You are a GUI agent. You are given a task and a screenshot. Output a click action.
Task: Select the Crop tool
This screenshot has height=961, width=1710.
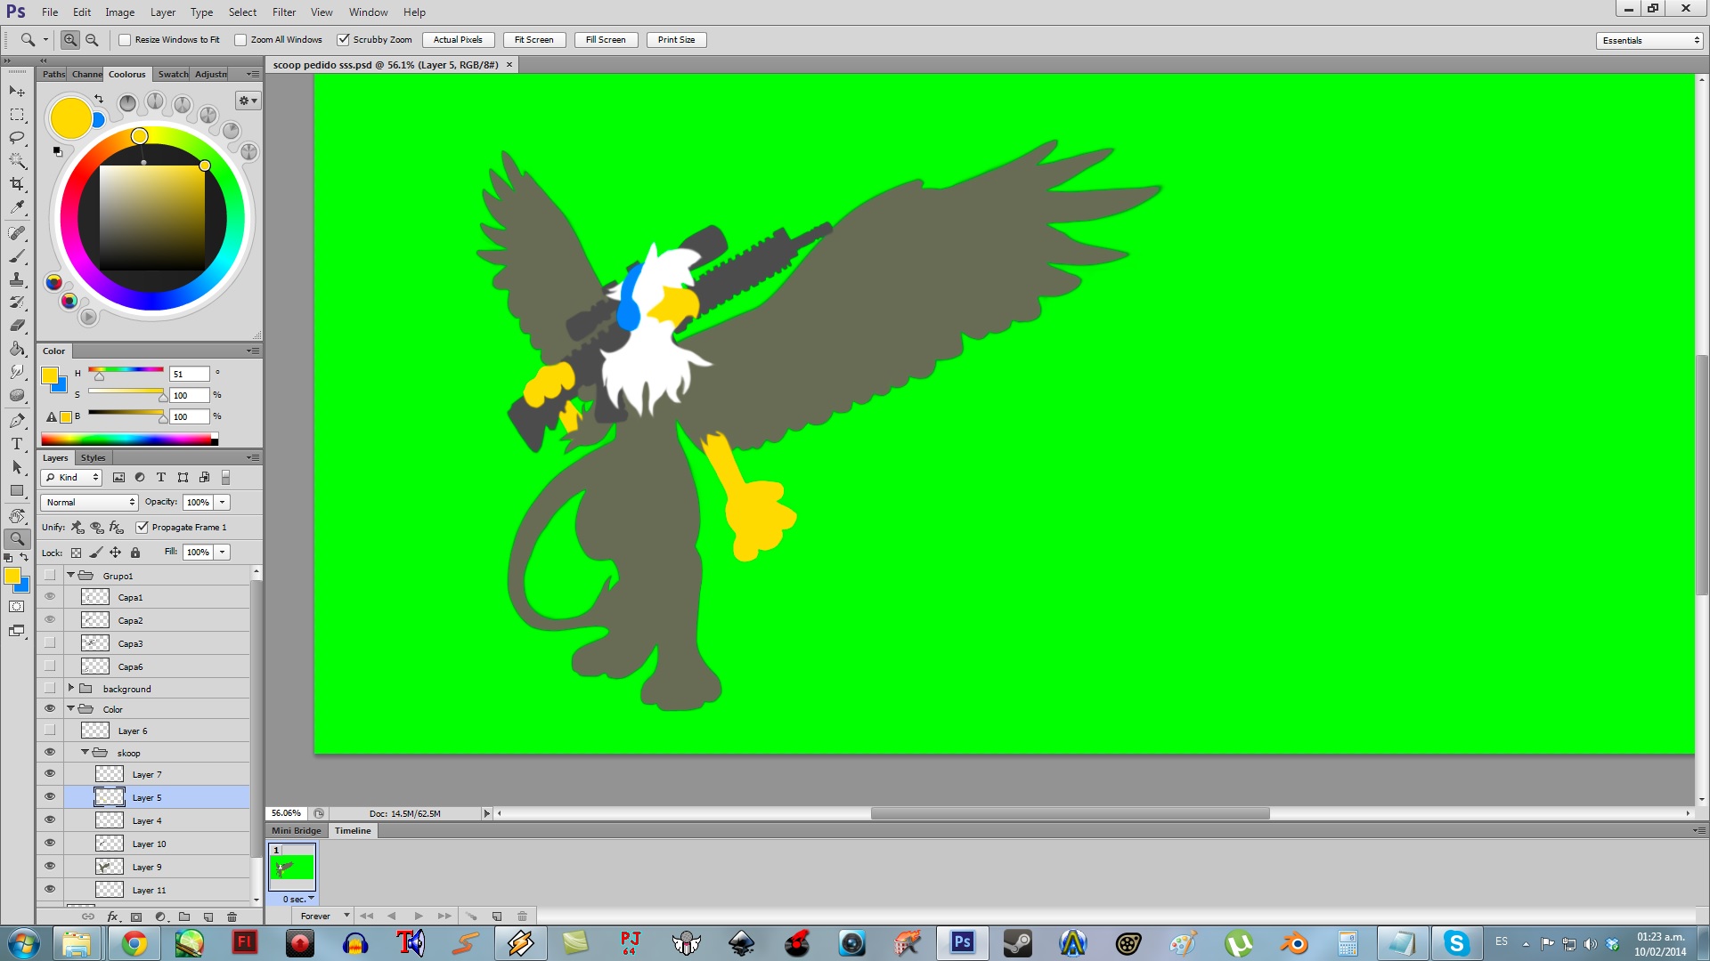(17, 184)
